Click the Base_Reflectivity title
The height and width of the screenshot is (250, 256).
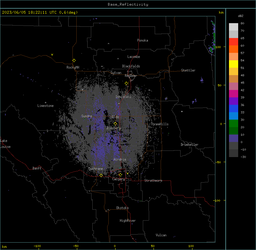pyautogui.click(x=128, y=4)
